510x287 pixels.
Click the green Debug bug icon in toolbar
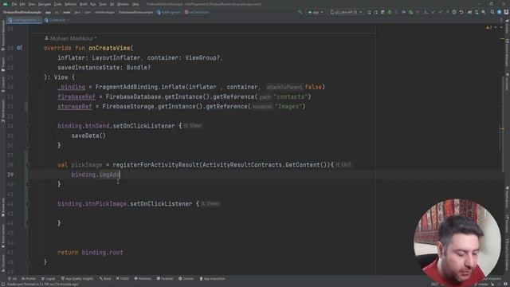pyautogui.click(x=390, y=12)
